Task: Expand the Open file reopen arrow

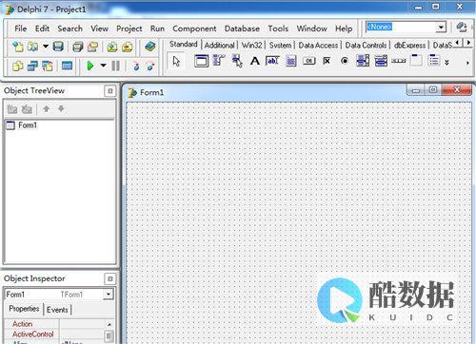Action: coord(46,47)
